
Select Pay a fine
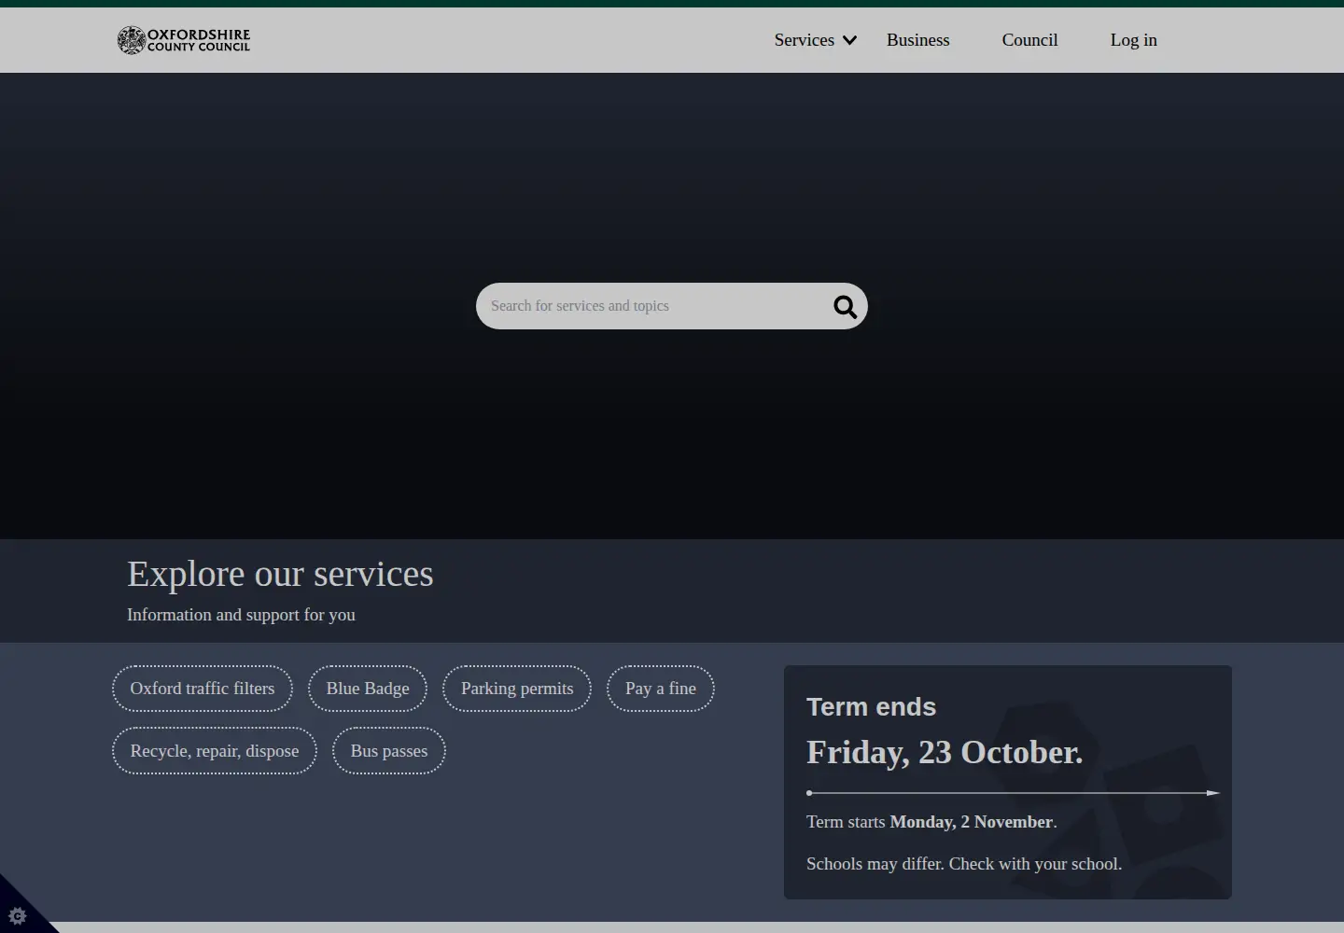(x=661, y=689)
